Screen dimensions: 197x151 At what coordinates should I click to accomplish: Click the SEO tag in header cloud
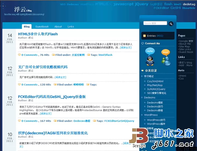pyautogui.click(x=62, y=4)
